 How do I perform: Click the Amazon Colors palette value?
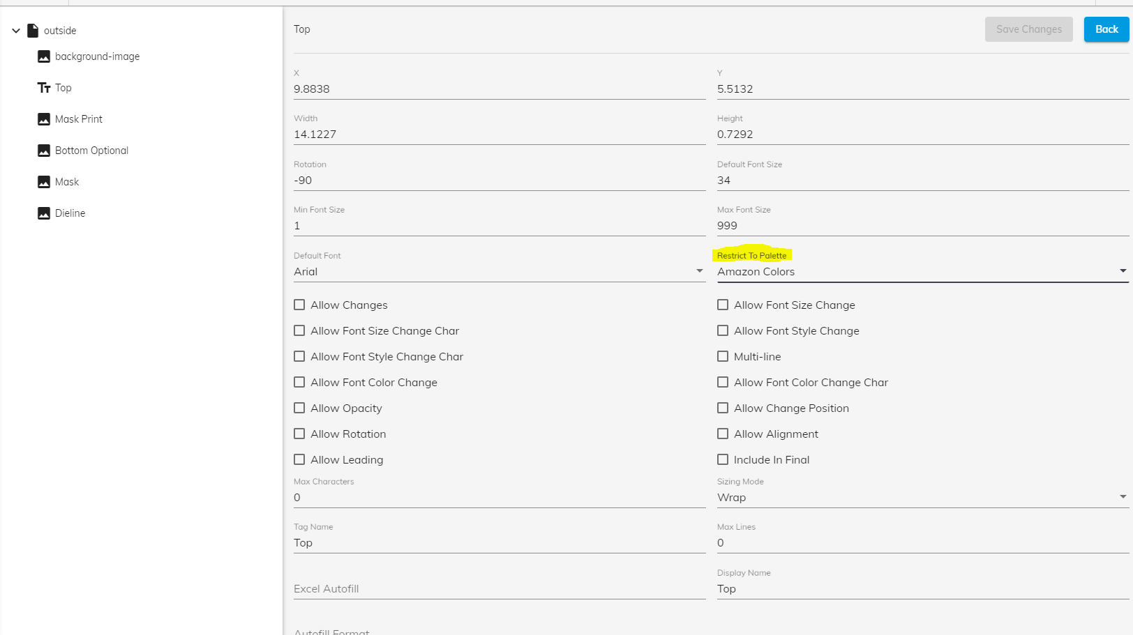click(756, 272)
